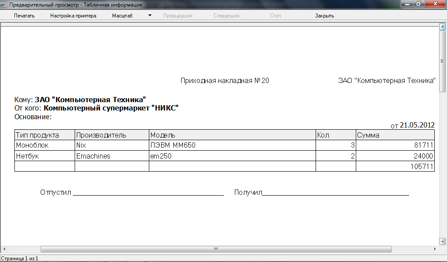
Task: Open Настройка принтера settings
Action: pos(73,16)
